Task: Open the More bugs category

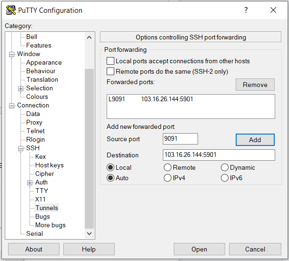Action: click(x=50, y=225)
